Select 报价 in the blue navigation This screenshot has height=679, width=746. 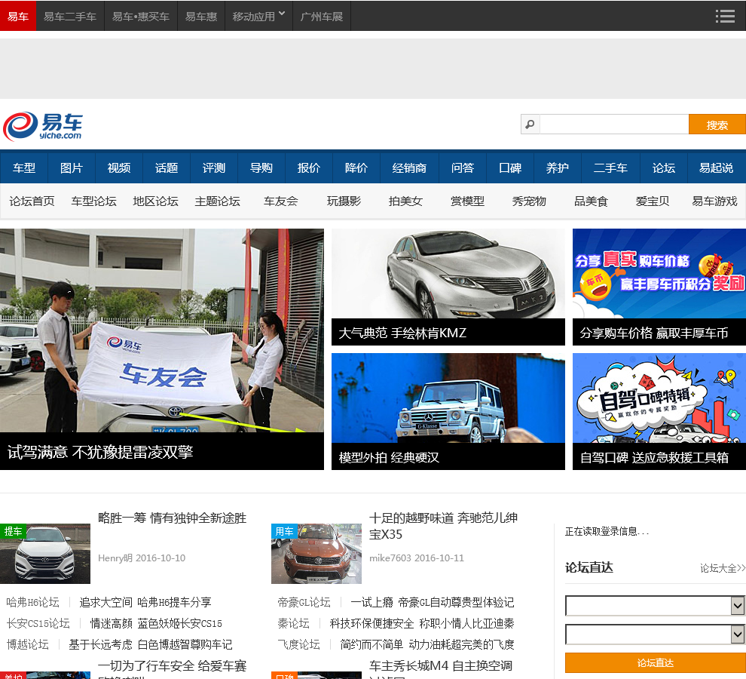309,167
